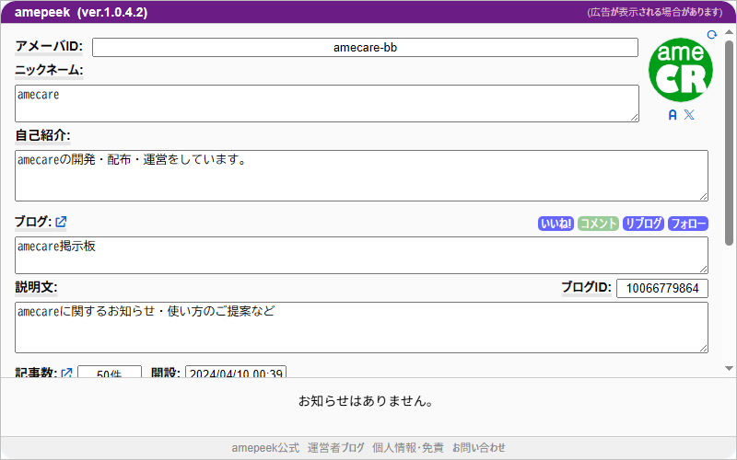Open the Ameba profile 'A' icon
Image resolution: width=737 pixels, height=460 pixels.
(x=673, y=115)
